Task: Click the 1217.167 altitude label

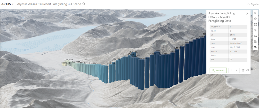Action: [x=134, y=52]
